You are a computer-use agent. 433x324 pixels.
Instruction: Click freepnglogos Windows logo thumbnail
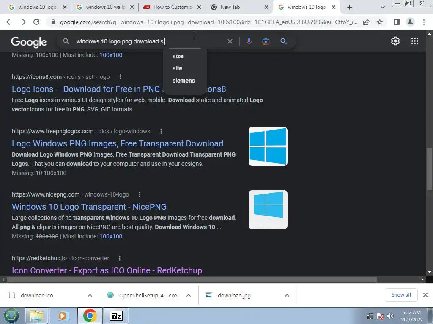click(x=268, y=146)
